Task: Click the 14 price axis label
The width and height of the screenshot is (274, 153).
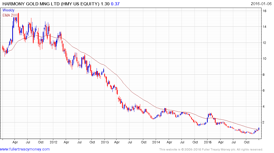Action: [264, 27]
